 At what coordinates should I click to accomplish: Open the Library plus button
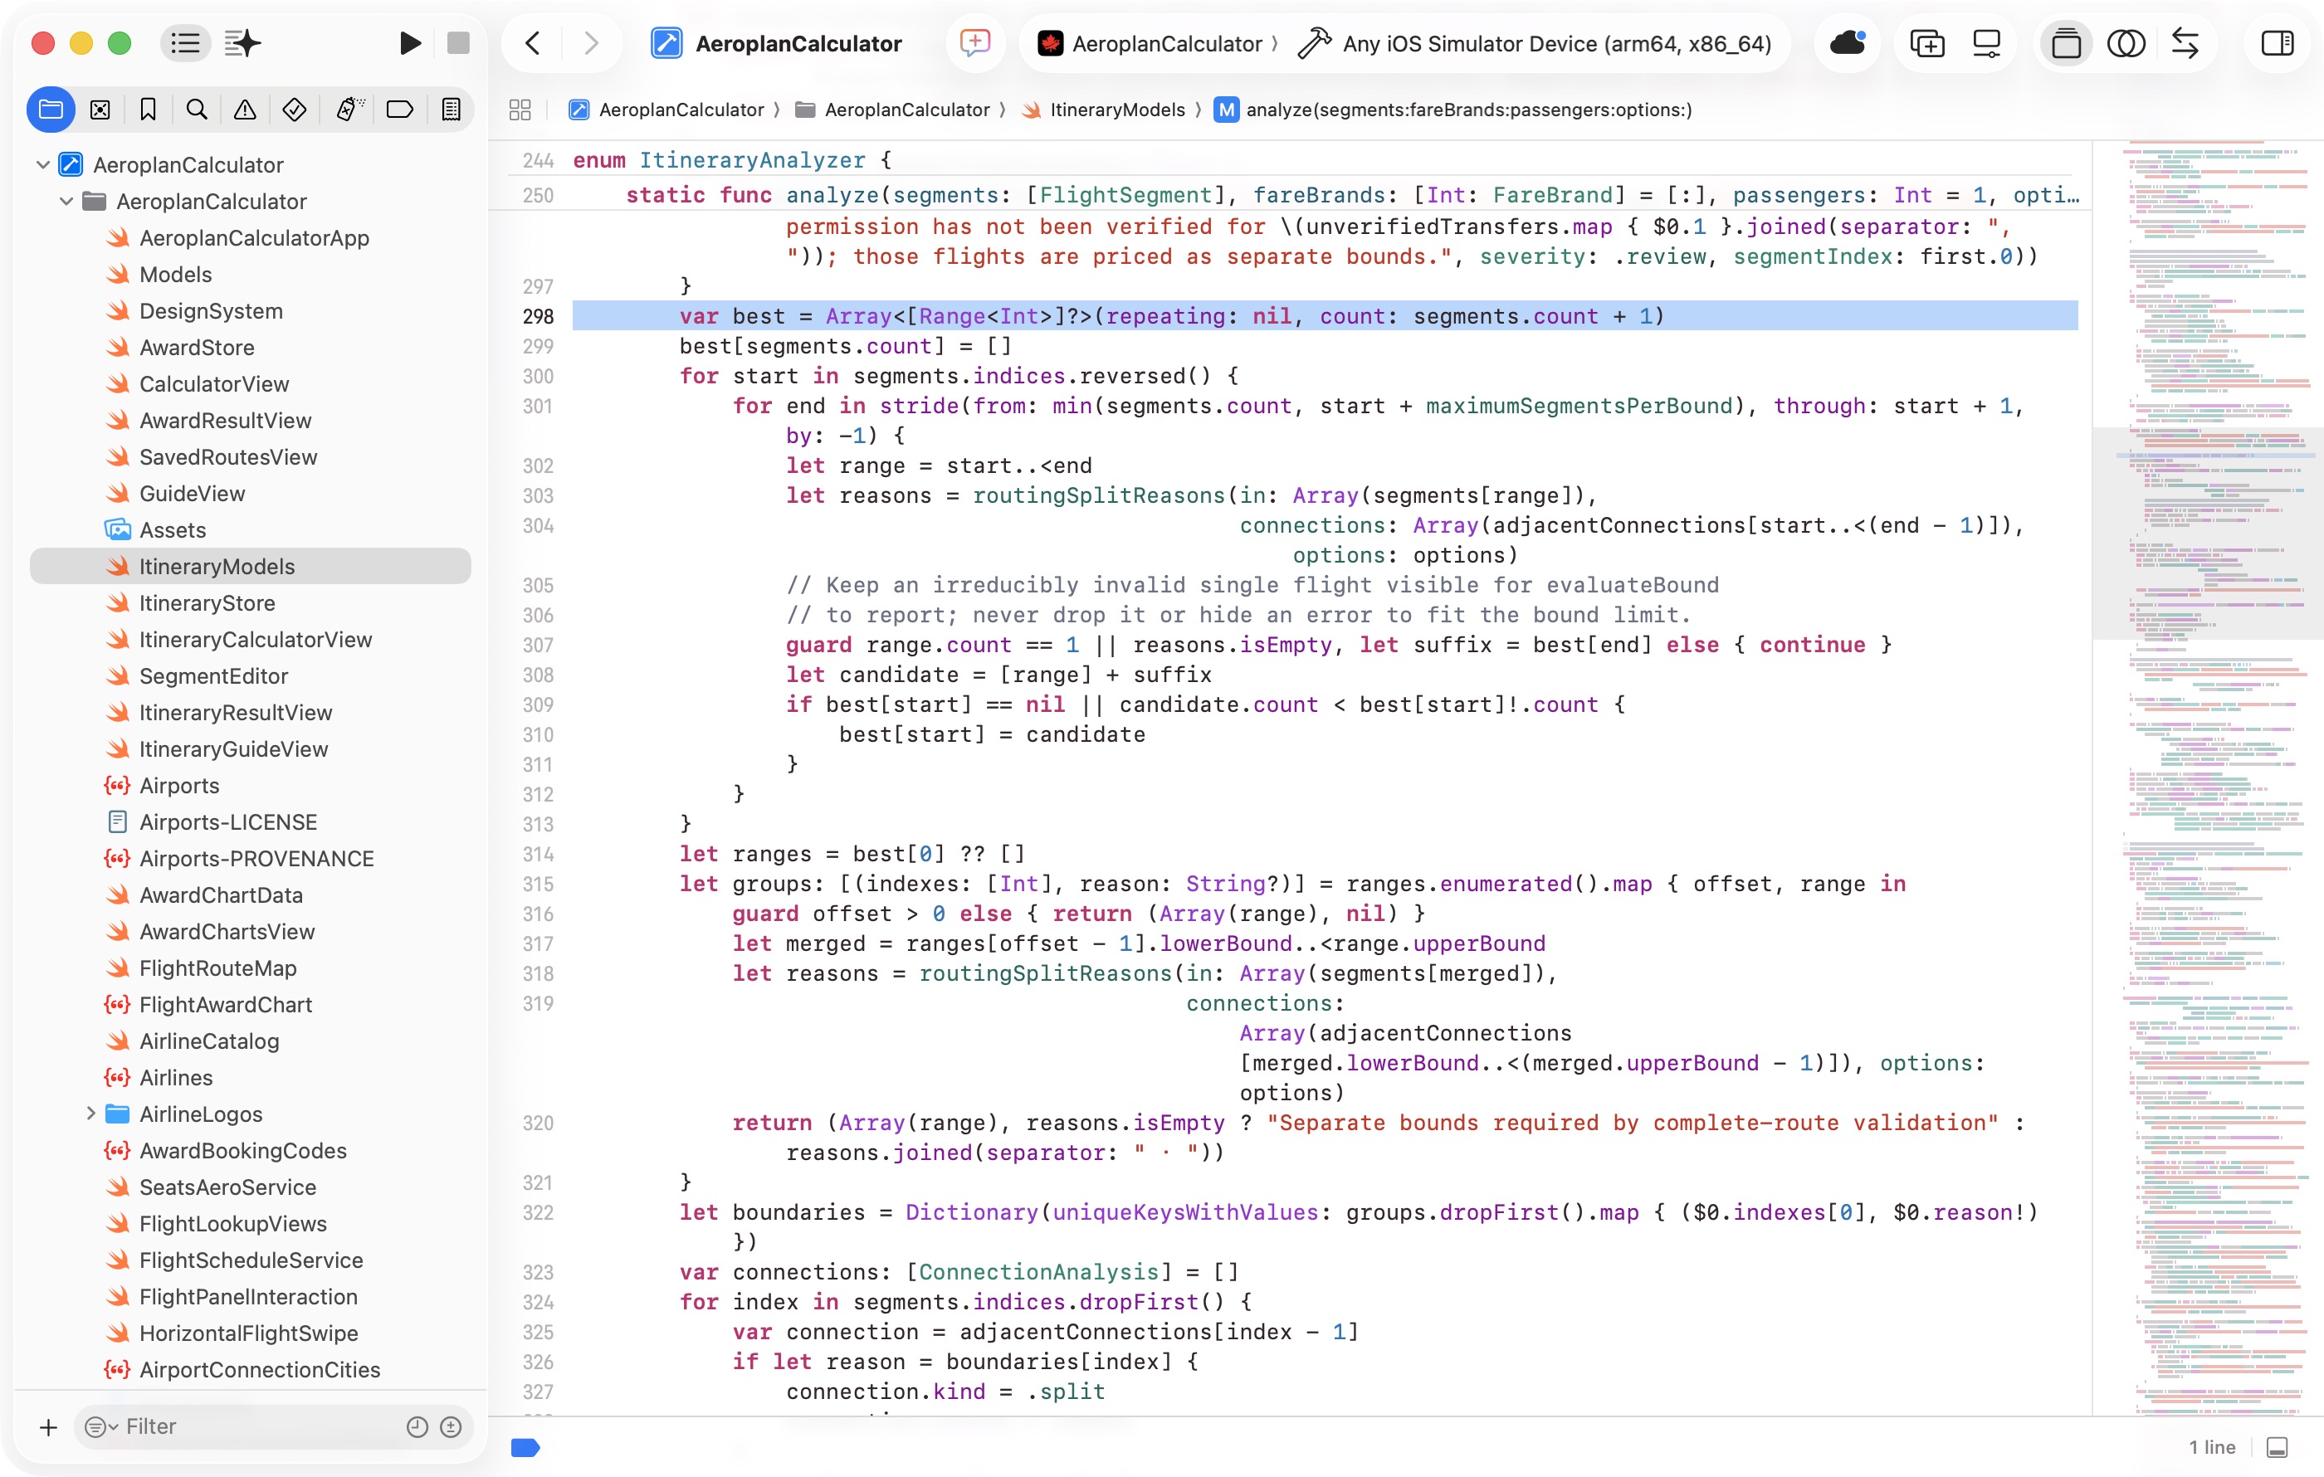click(1926, 43)
